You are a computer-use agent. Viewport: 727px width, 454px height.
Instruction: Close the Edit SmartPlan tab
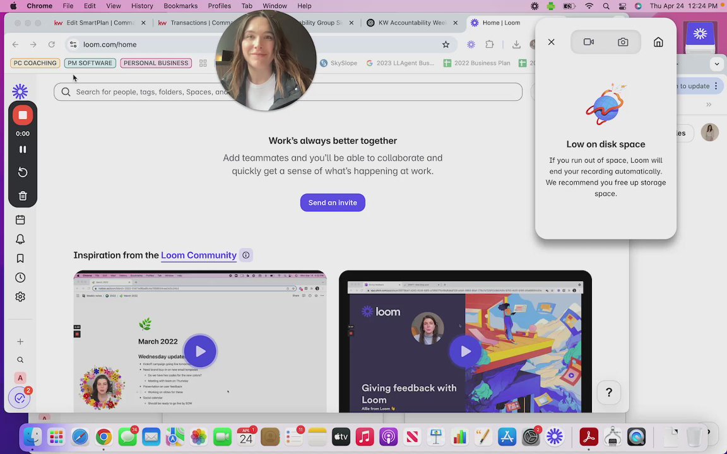(143, 23)
